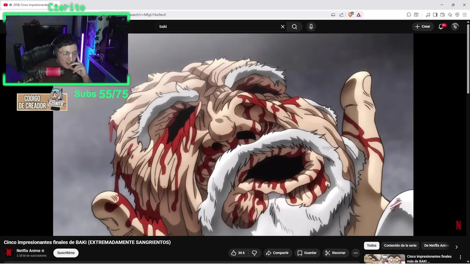Minimize the browser window

point(442,5)
